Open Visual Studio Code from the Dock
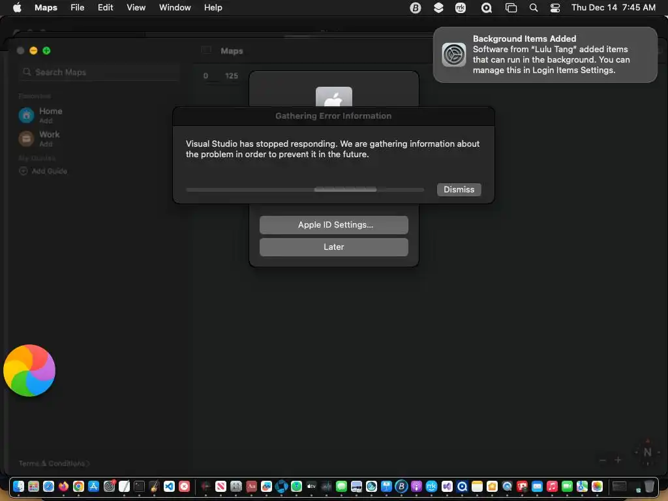The height and width of the screenshot is (501, 668). (169, 486)
